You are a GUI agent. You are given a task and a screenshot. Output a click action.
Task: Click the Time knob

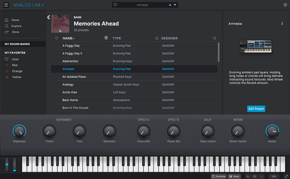coord(79,131)
